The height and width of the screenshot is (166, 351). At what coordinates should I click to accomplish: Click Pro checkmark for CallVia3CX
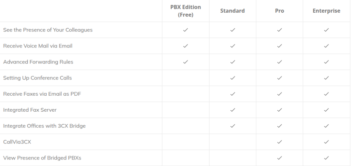279,142
